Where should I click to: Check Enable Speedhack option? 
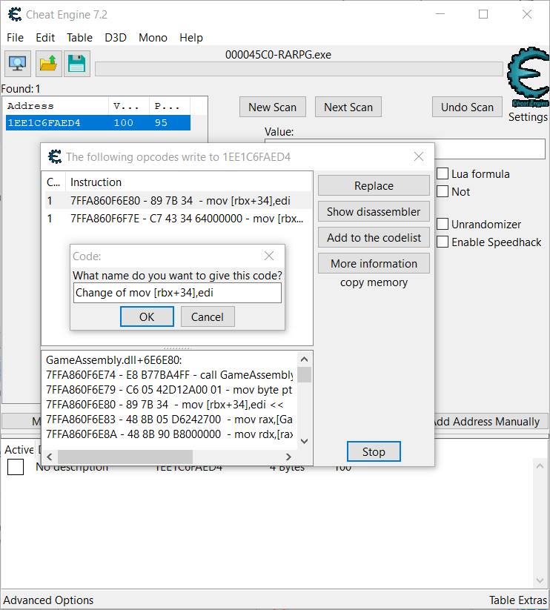click(x=443, y=242)
